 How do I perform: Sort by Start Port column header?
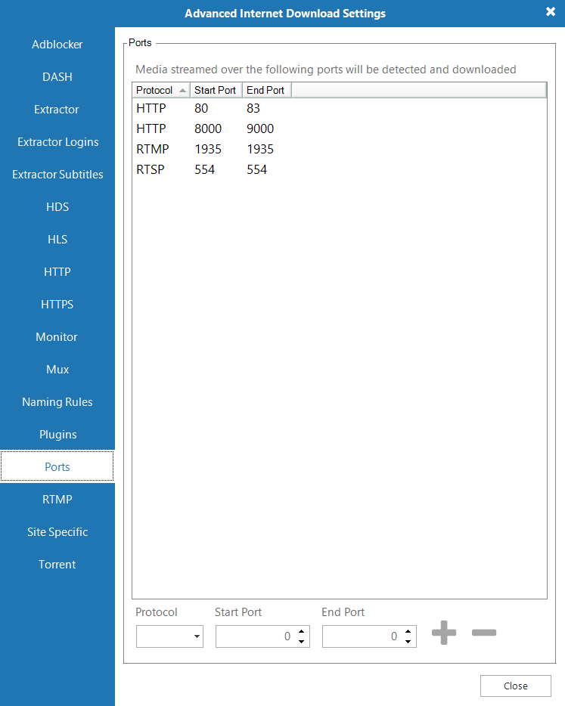coord(216,90)
